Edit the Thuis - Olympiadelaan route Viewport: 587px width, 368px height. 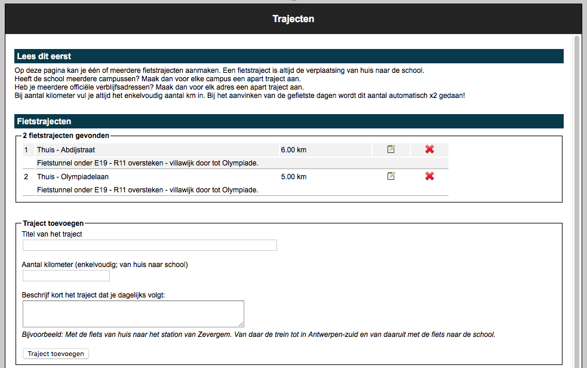pos(391,176)
